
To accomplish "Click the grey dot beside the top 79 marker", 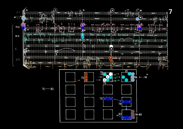I will coord(109,13).
